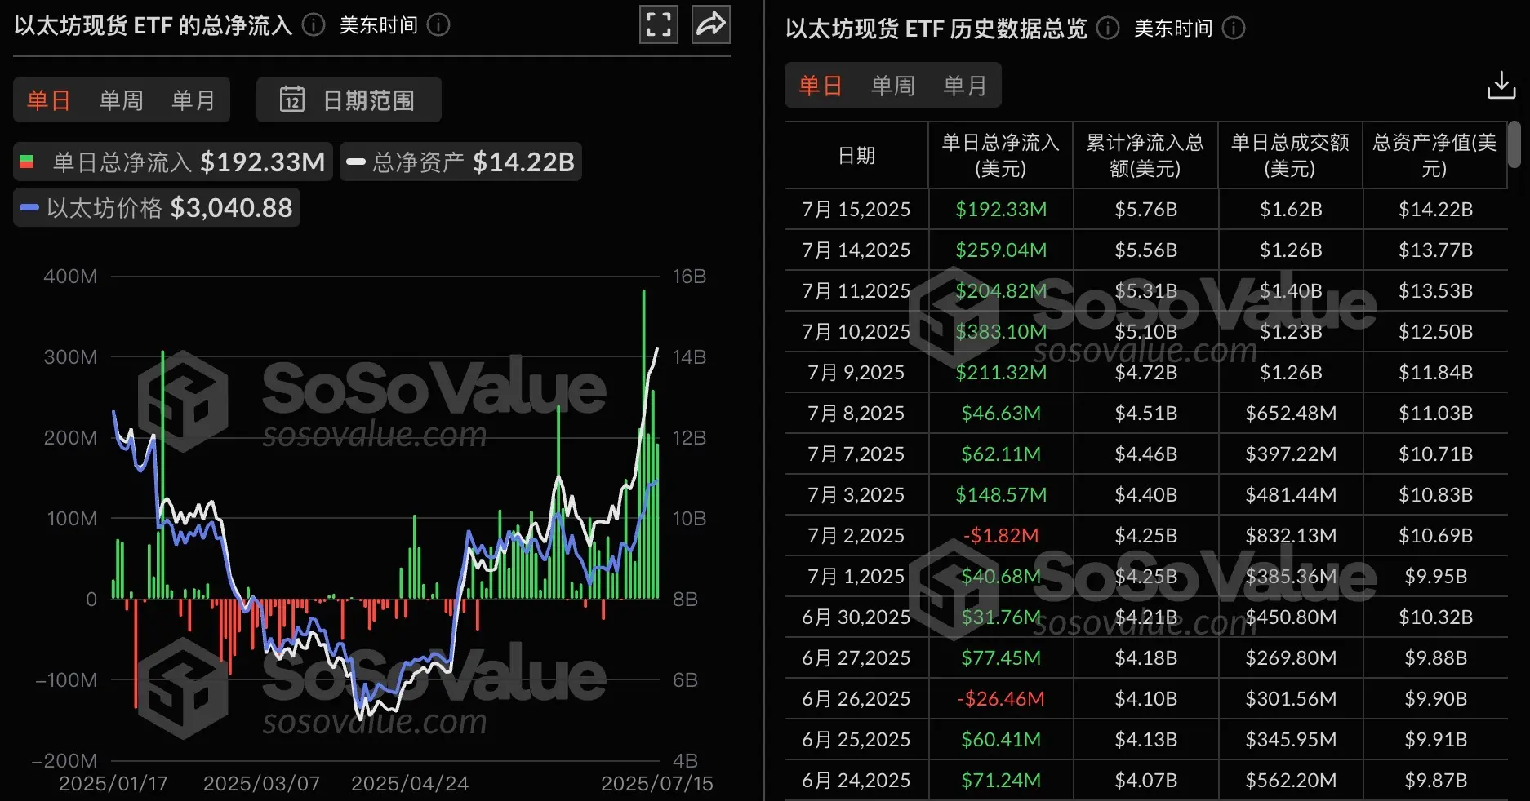Select the 7月 15,2025 date cell
Screen dimensions: 1530x801
856,210
